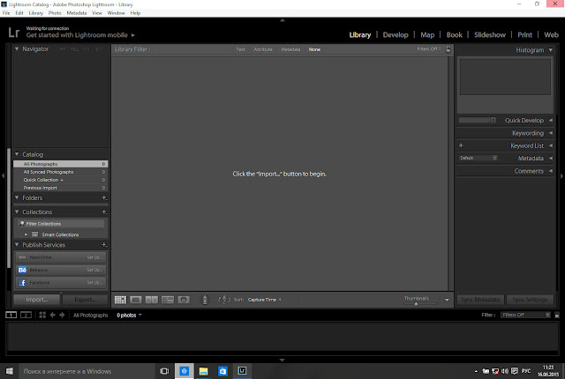The width and height of the screenshot is (565, 379).
Task: Switch to Grid view icon
Action: (120, 300)
